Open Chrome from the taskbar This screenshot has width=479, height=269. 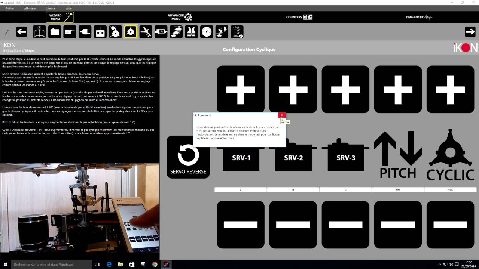(x=155, y=264)
